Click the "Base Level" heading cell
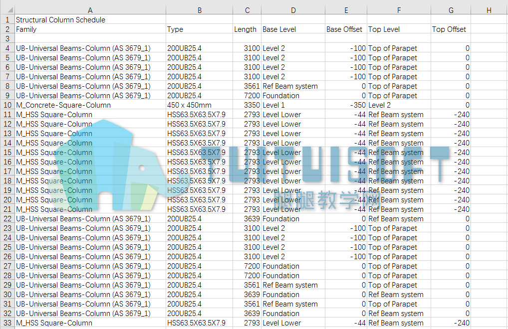The image size is (508, 329). click(x=293, y=29)
